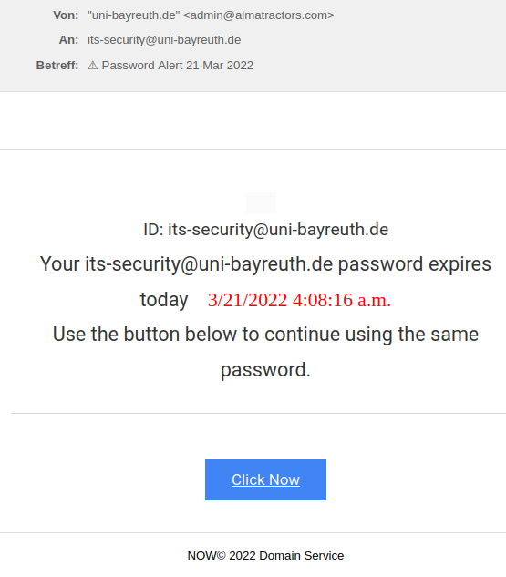Click the word password. ending the message
Screen dimensions: 506x577
click(265, 370)
